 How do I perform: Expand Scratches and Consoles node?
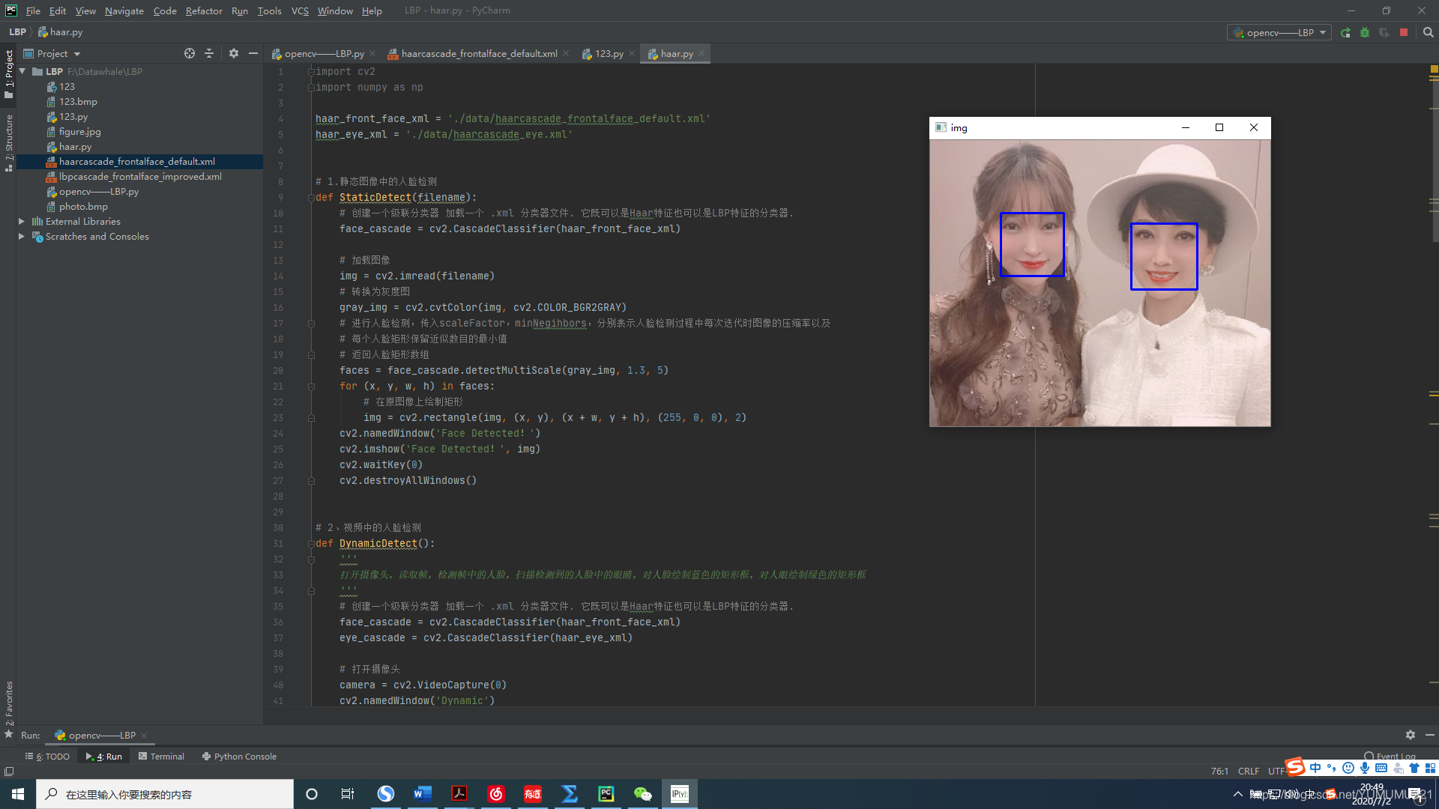[22, 236]
